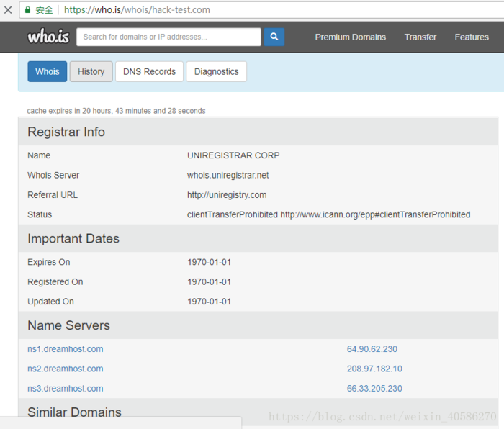Open ns3.dreamhost.com name server link

click(x=66, y=389)
